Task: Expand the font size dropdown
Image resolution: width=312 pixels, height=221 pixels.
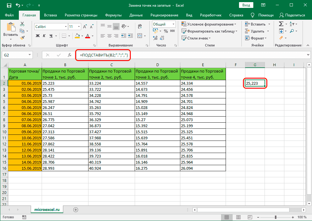Action: [78, 26]
